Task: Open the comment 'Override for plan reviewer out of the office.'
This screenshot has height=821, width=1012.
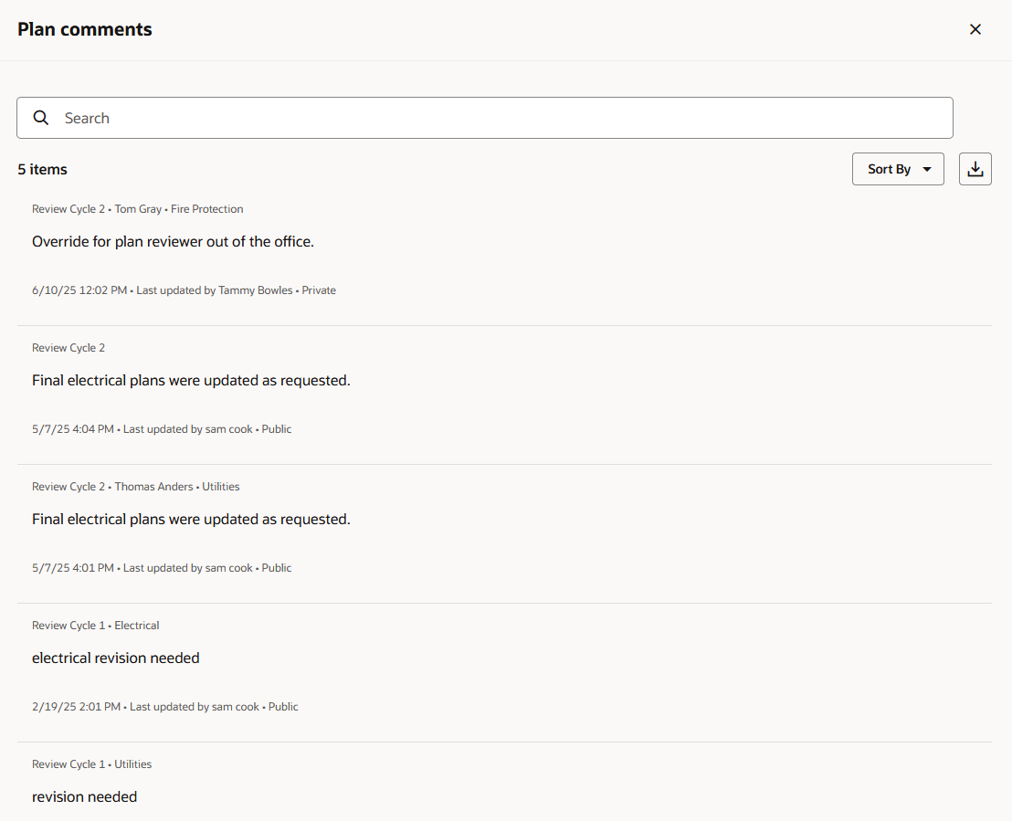Action: click(173, 241)
